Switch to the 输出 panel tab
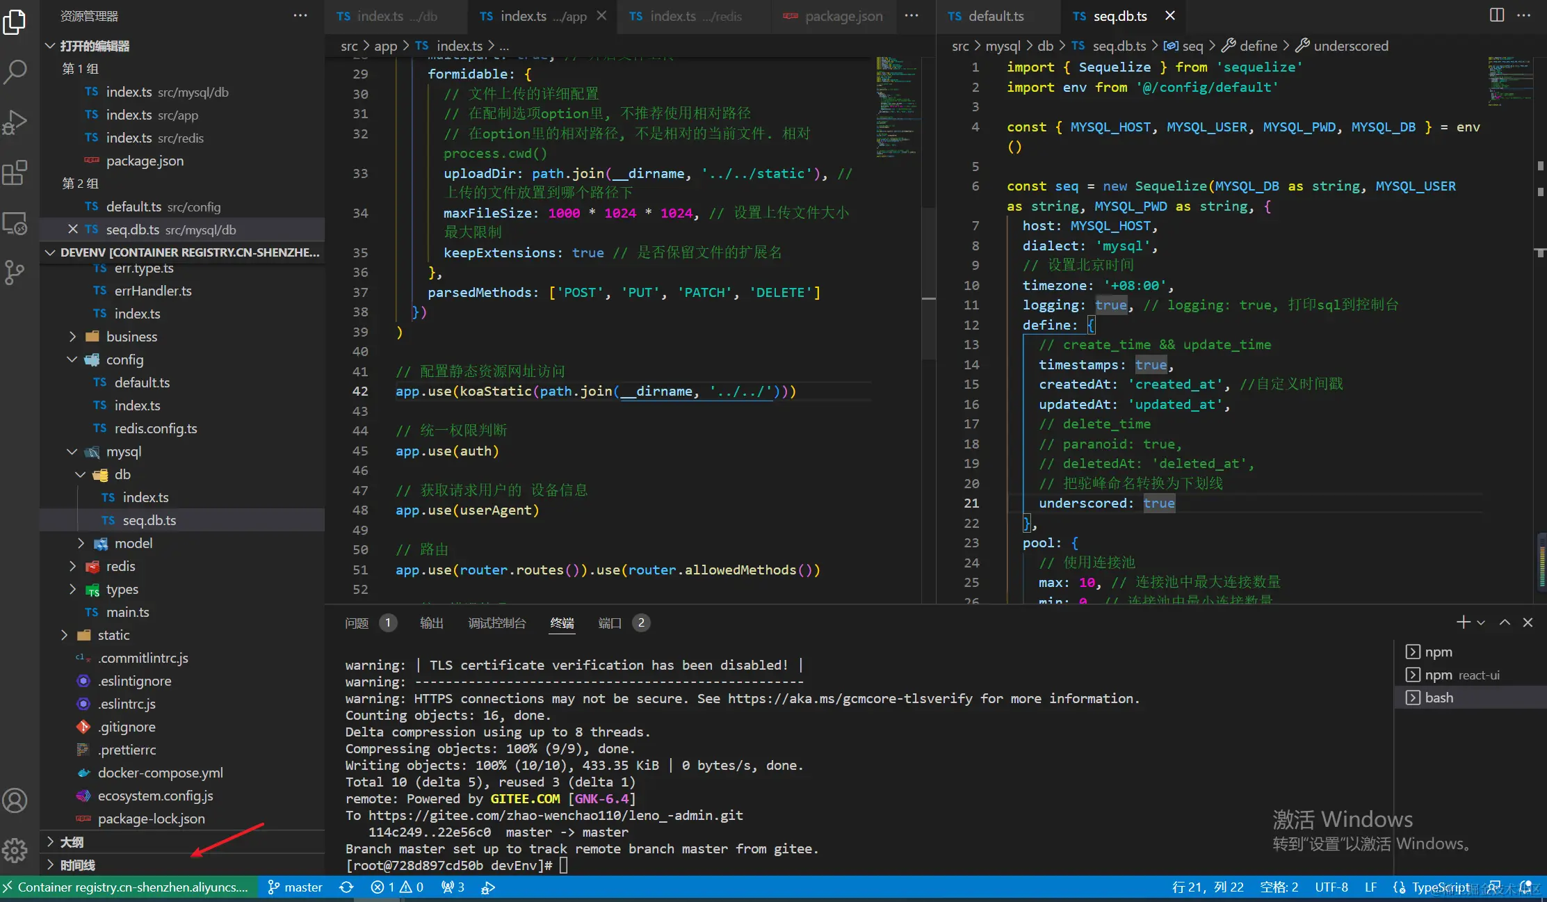Viewport: 1547px width, 902px height. 431,623
